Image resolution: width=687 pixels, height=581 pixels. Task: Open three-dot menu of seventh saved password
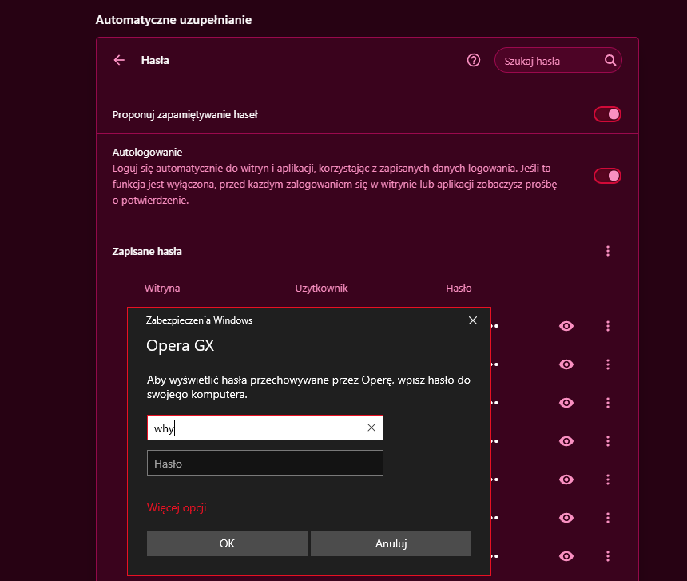pyautogui.click(x=608, y=556)
